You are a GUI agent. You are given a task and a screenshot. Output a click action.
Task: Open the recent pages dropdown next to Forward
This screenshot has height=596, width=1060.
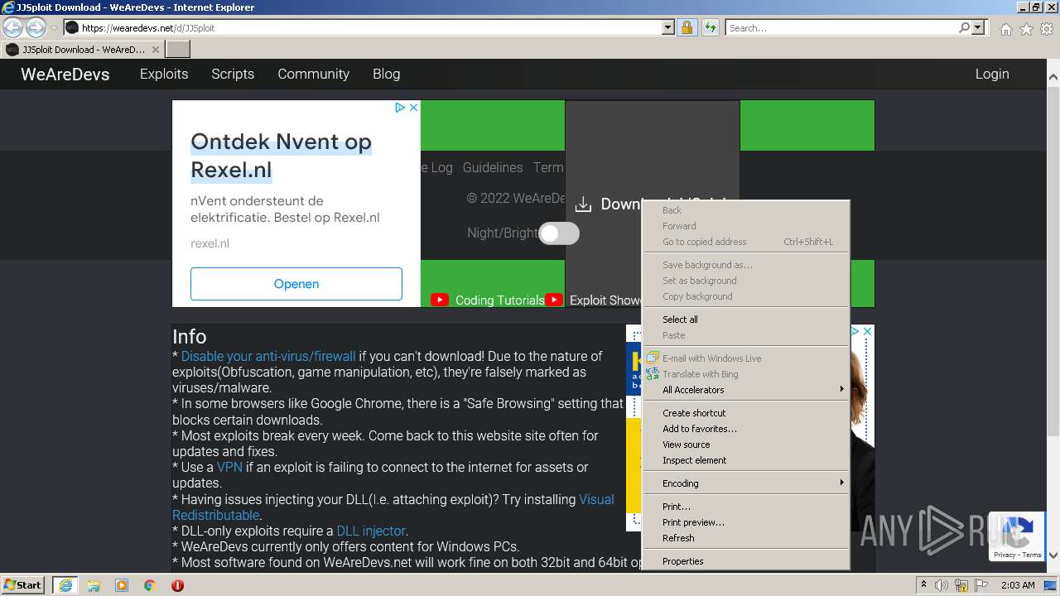point(54,28)
